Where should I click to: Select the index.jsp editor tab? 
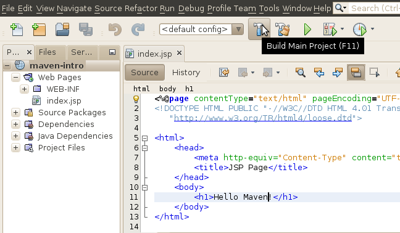[154, 54]
